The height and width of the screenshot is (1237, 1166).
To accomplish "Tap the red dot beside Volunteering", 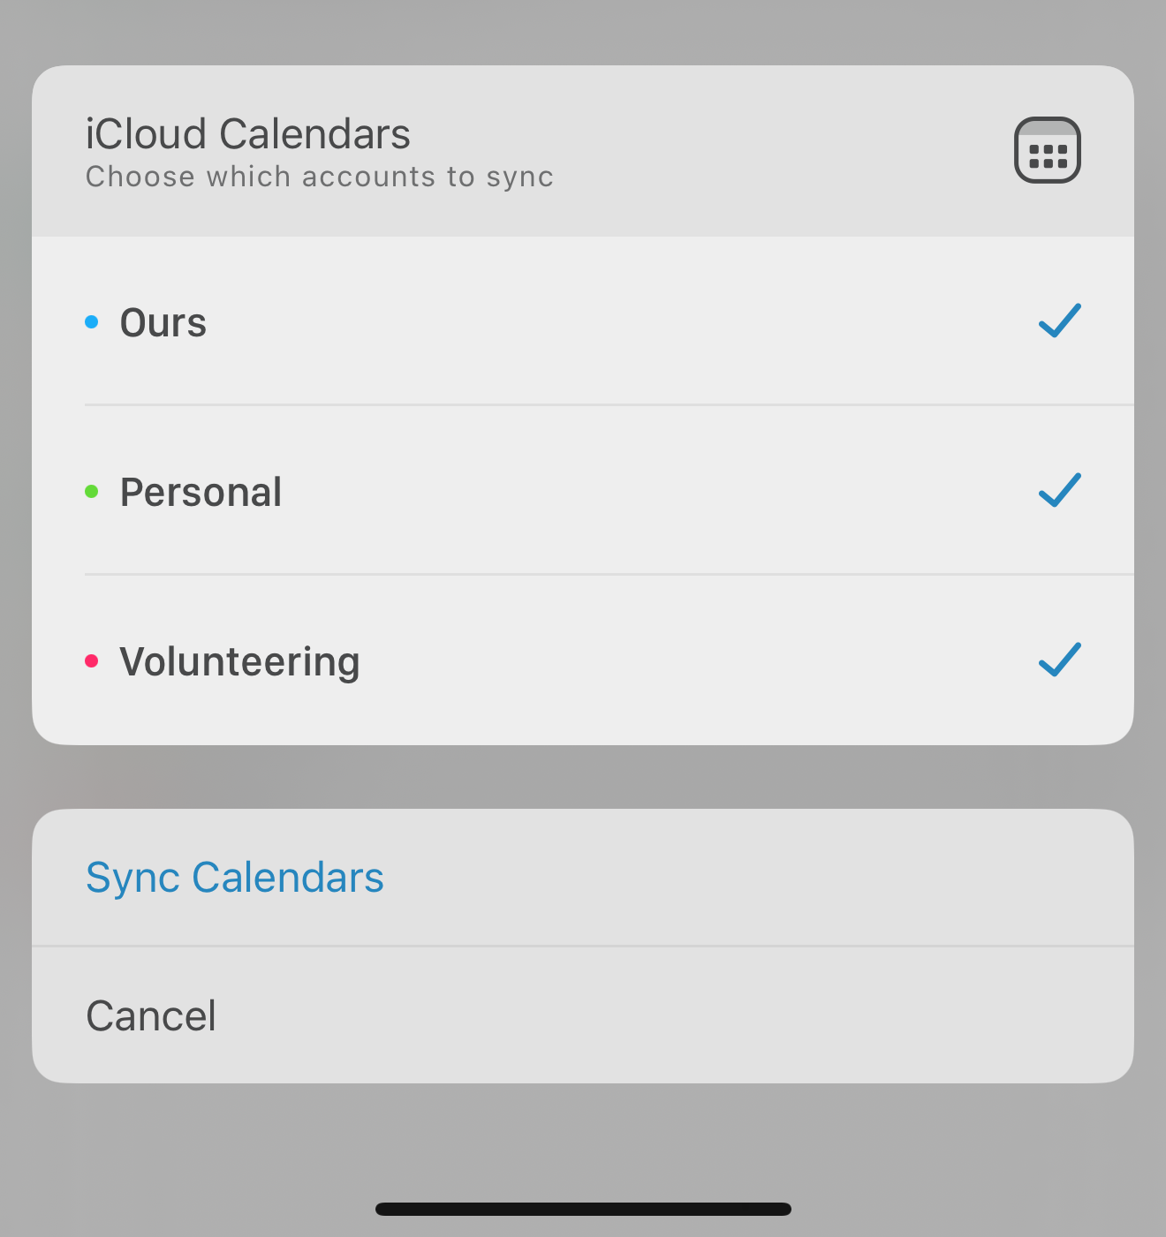I will [x=91, y=661].
